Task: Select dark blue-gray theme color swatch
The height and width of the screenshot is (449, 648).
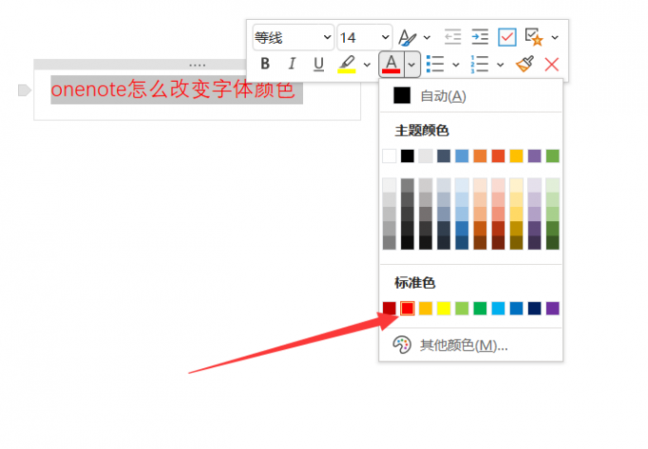Action: [x=444, y=156]
